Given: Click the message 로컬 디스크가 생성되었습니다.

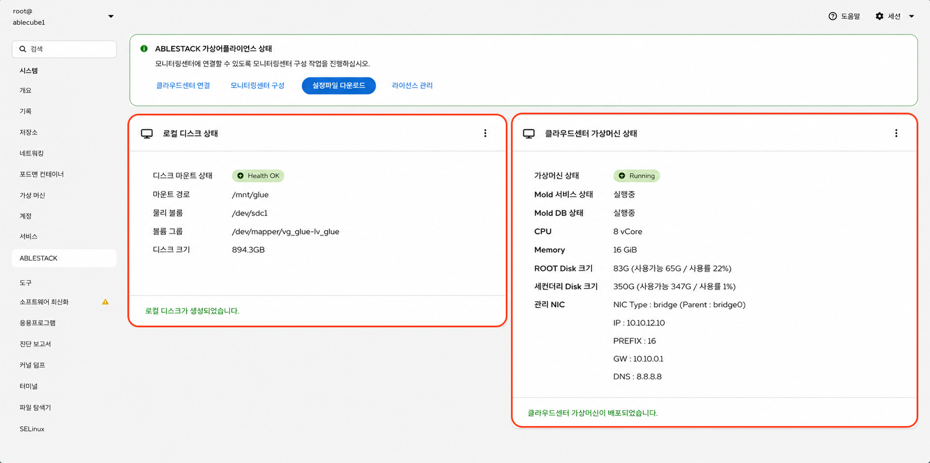Looking at the screenshot, I should pos(192,311).
